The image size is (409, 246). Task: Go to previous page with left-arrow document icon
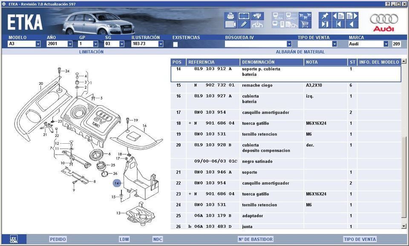coord(338,16)
